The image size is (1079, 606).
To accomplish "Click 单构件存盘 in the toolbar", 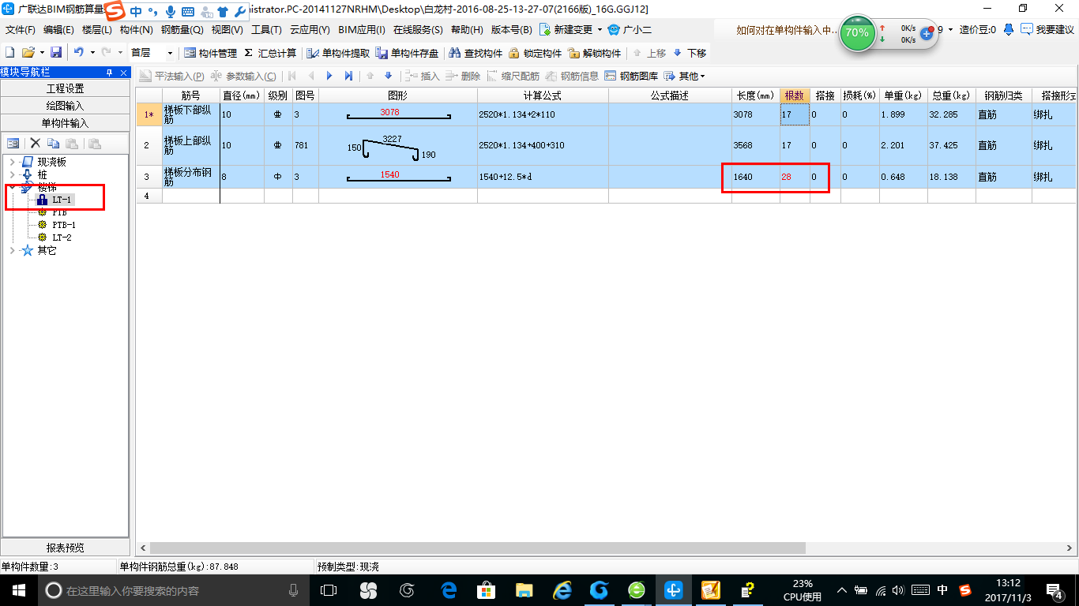I will (407, 53).
